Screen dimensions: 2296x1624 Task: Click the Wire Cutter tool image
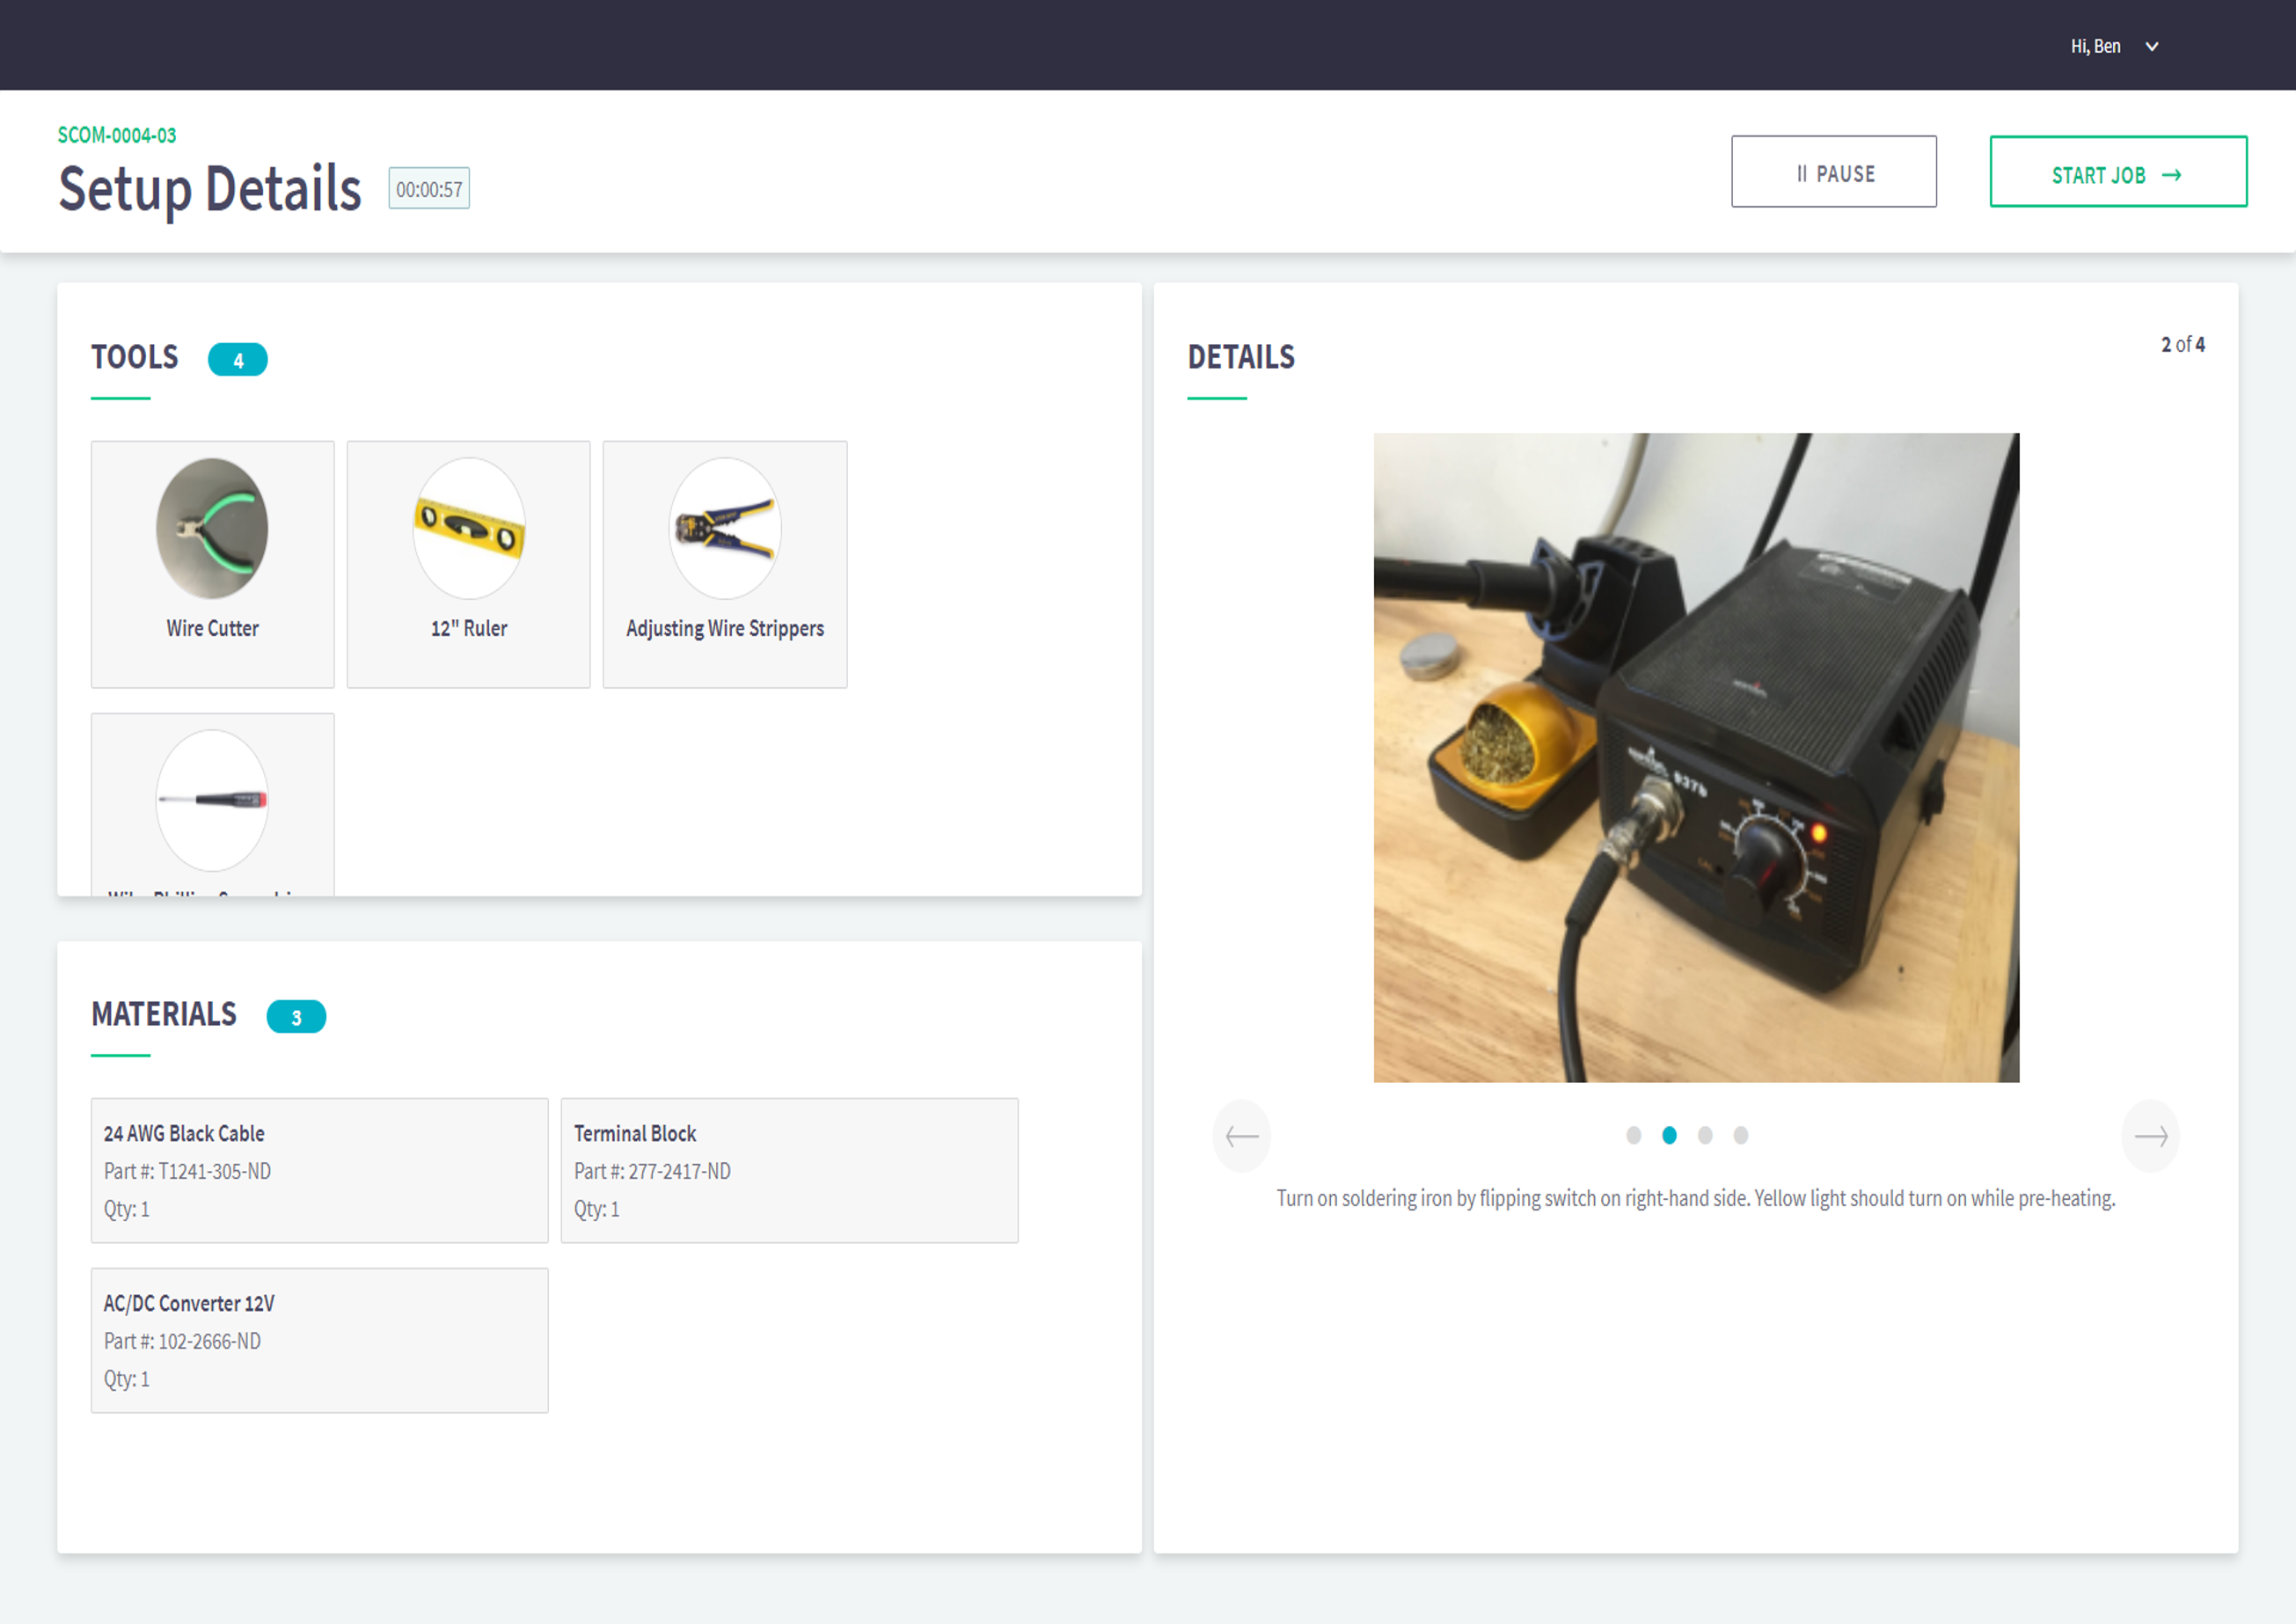click(212, 528)
